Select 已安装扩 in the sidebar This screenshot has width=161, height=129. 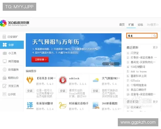coord(12,37)
